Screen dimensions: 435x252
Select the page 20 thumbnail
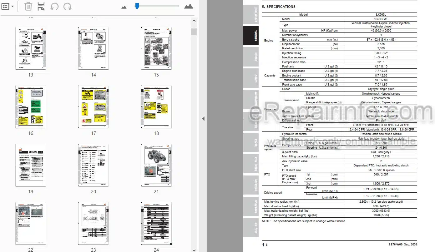[94, 165]
